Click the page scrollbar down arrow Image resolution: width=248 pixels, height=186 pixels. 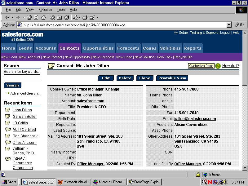point(245,168)
